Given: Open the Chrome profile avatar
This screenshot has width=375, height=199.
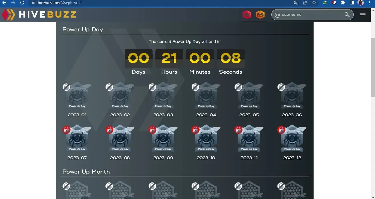Looking at the screenshot, I should click(361, 3).
